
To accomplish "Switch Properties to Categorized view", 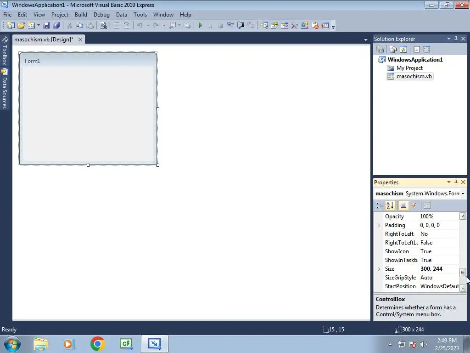I will [x=380, y=205].
